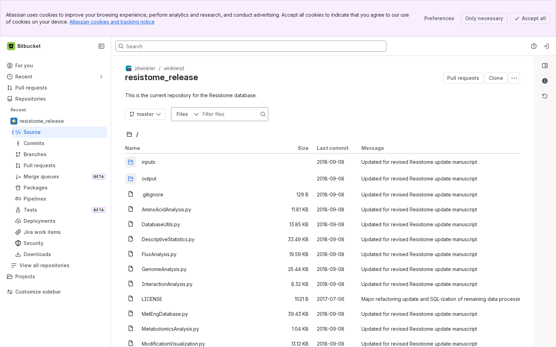Open the output folder icon
This screenshot has height=347, width=556.
click(x=131, y=179)
